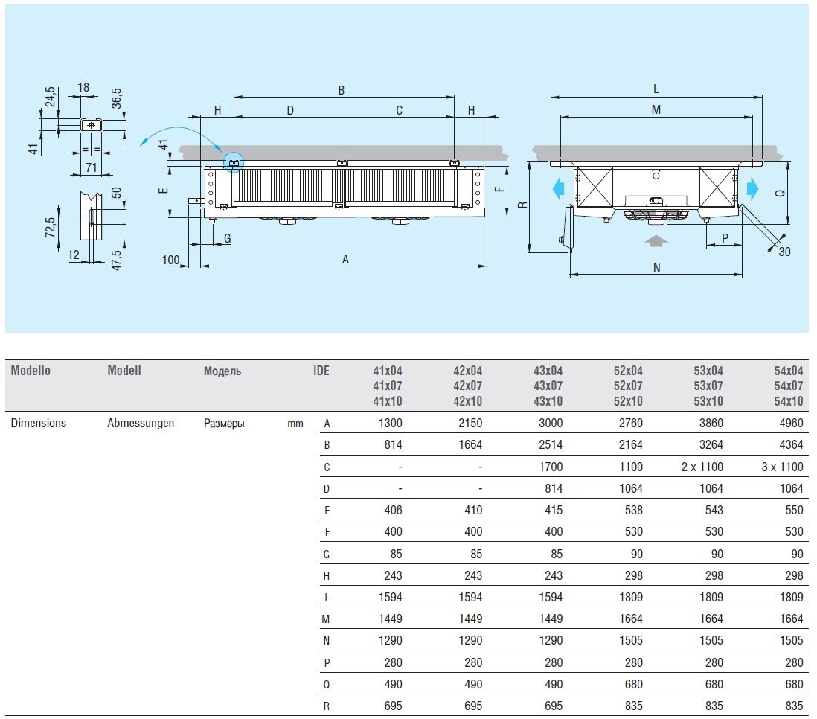Screen dimensions: 817x719
Task: Click the left-pointing blue airflow arrow
Action: [558, 189]
